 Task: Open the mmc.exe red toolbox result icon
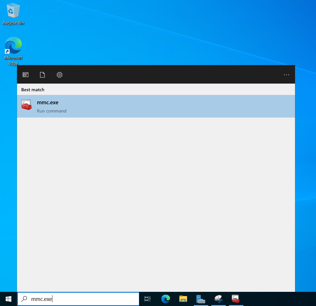26,105
